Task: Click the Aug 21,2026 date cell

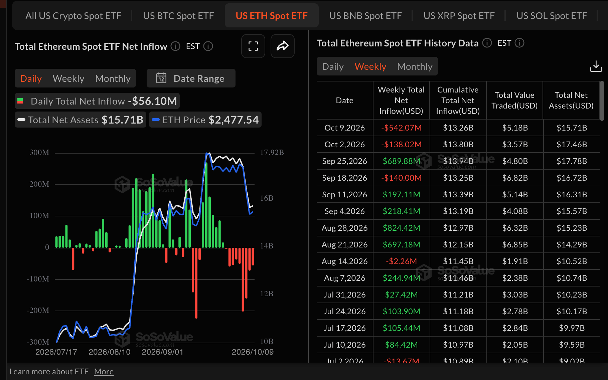Action: click(344, 244)
